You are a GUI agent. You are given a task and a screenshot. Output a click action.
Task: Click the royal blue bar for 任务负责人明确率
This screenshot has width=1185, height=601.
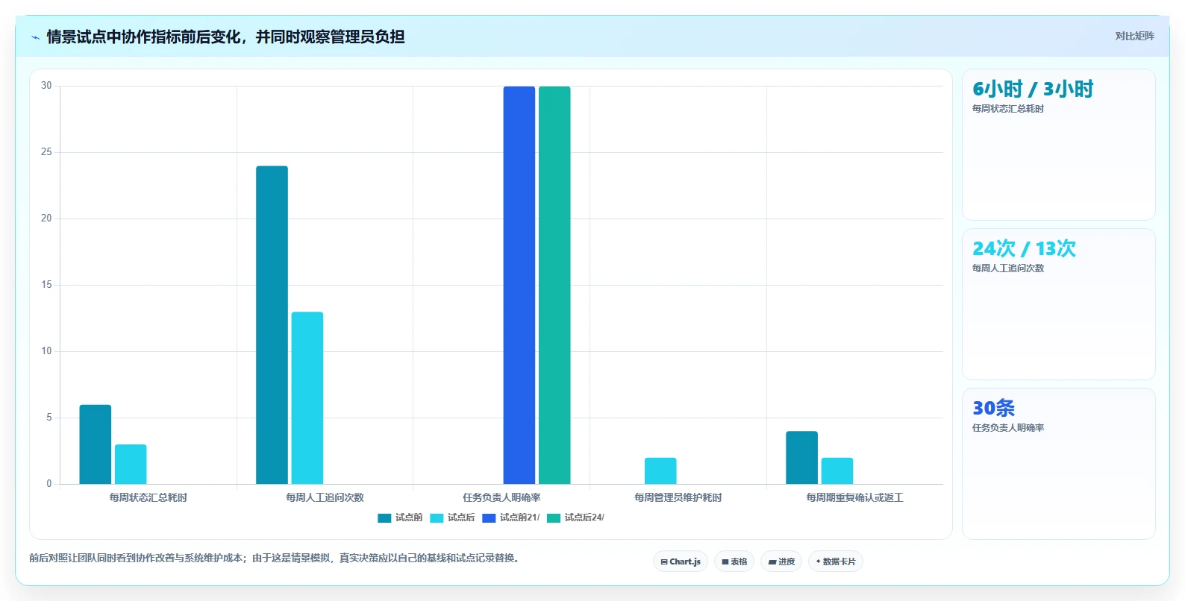click(x=519, y=286)
